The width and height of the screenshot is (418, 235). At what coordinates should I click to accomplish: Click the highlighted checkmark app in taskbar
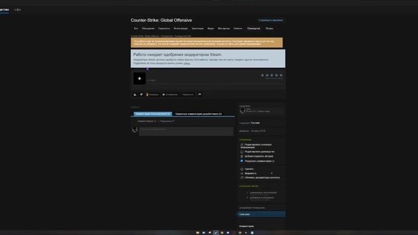point(216,232)
